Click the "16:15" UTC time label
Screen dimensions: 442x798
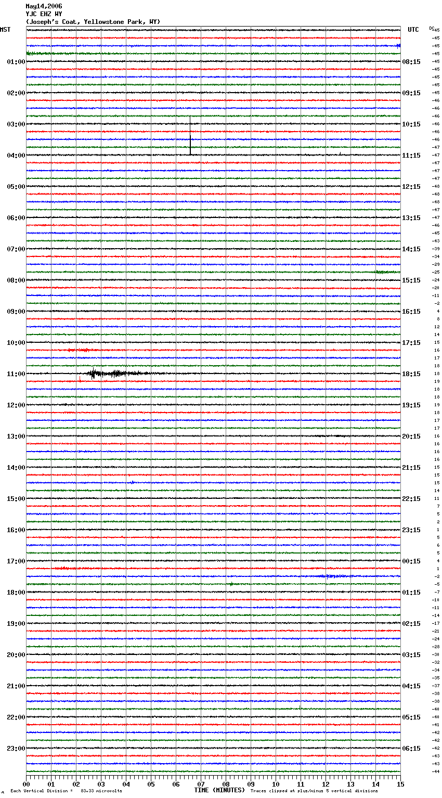(411, 312)
